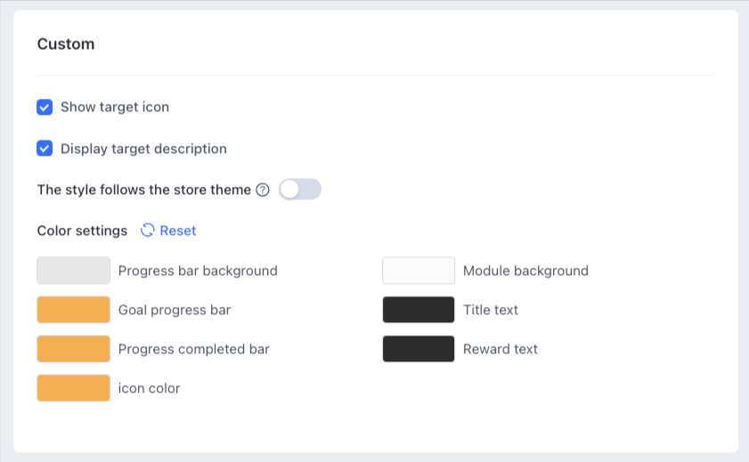
Task: Click the help icon beside store theme
Action: point(263,190)
